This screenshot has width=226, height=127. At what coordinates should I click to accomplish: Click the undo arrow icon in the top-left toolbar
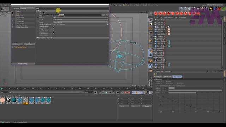tap(3, 9)
